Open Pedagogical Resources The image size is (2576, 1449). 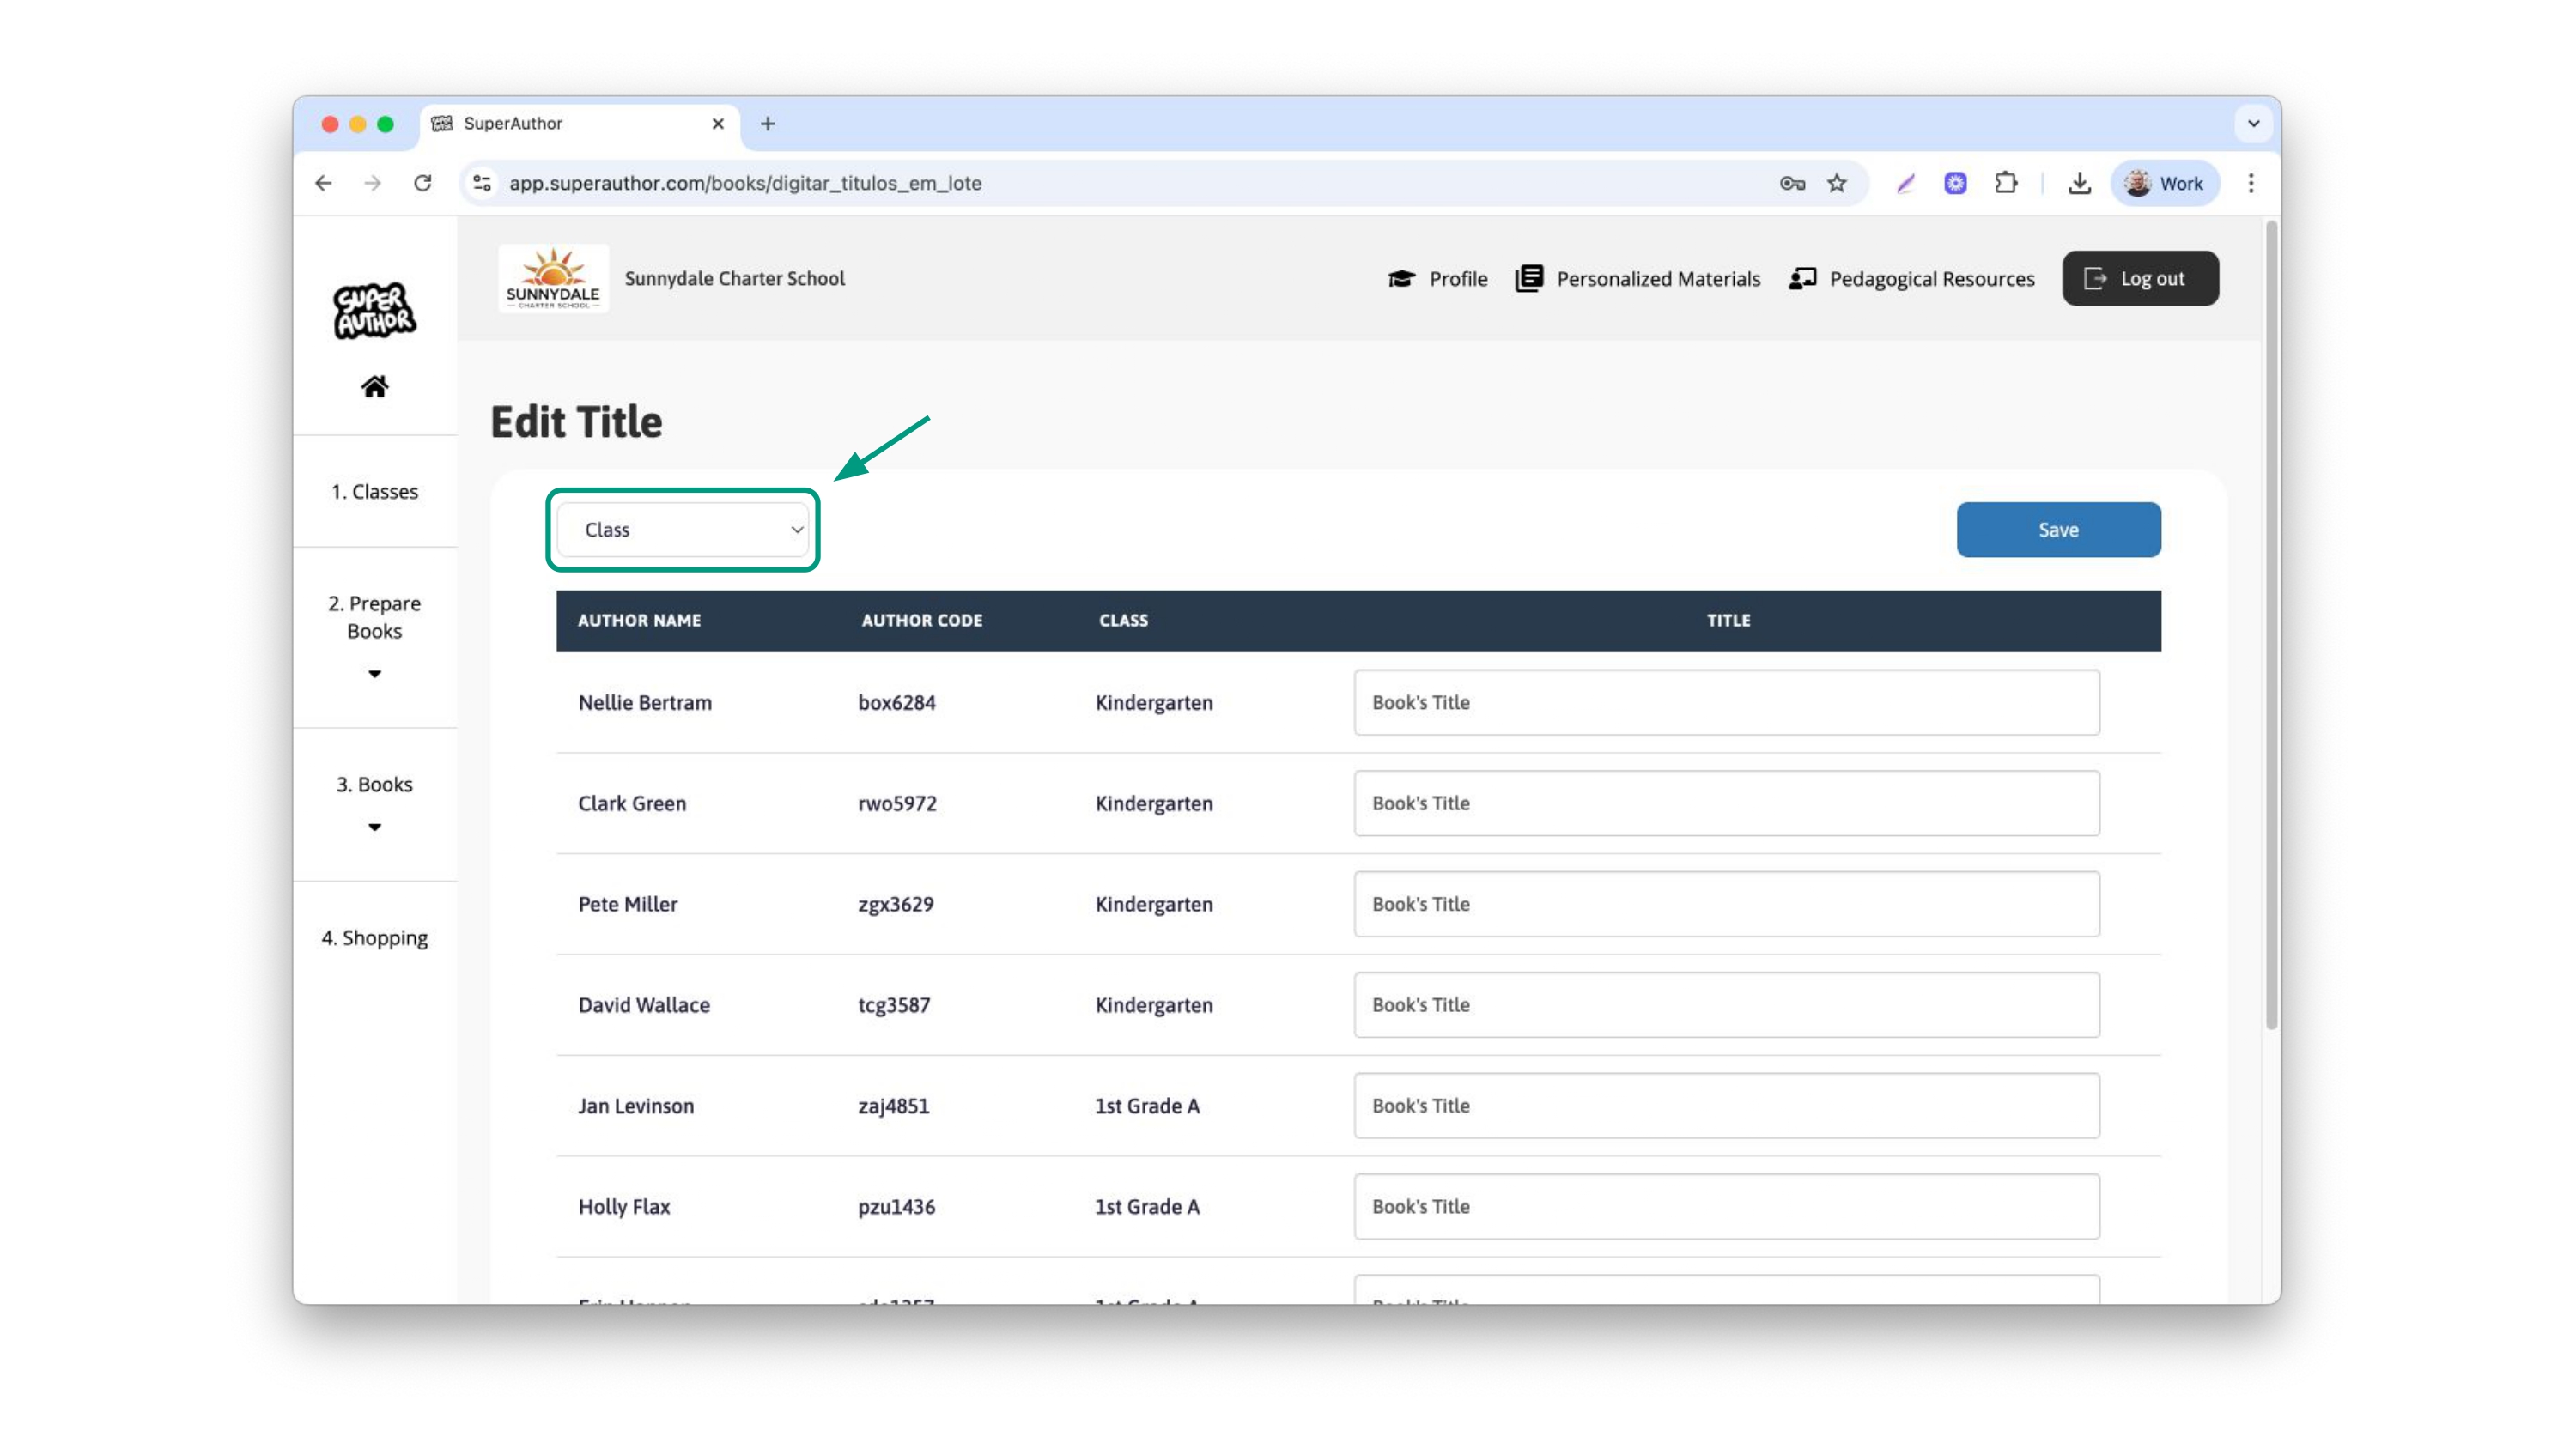click(x=1912, y=279)
